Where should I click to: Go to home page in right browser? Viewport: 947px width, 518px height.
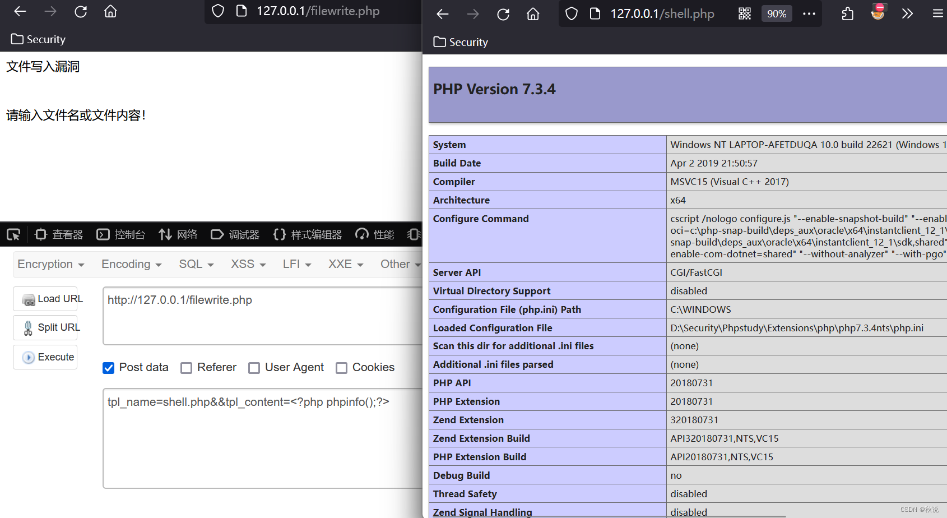pyautogui.click(x=533, y=14)
